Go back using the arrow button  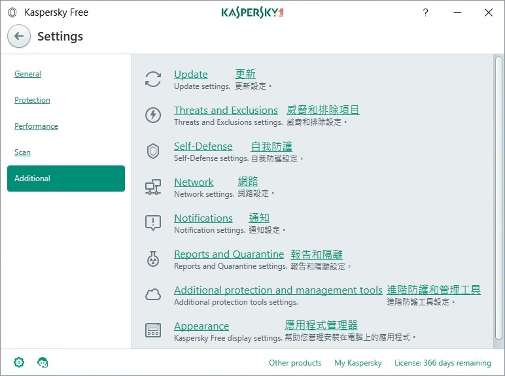(19, 36)
